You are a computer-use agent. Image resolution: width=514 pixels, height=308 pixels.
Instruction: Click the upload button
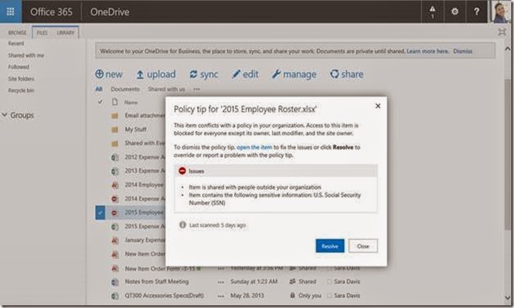coord(156,74)
